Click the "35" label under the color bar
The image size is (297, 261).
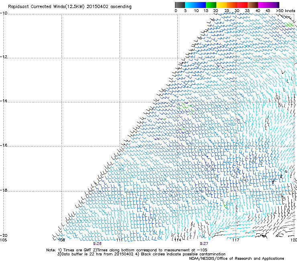click(x=247, y=11)
